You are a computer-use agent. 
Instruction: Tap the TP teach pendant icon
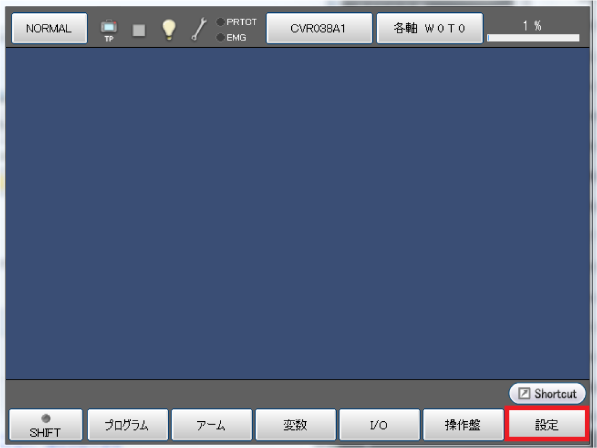(109, 30)
